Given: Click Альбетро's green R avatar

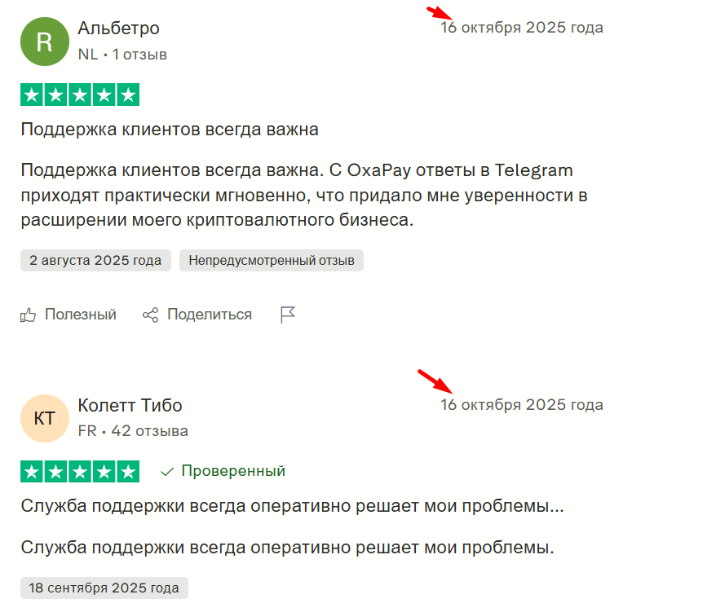Looking at the screenshot, I should [x=44, y=42].
